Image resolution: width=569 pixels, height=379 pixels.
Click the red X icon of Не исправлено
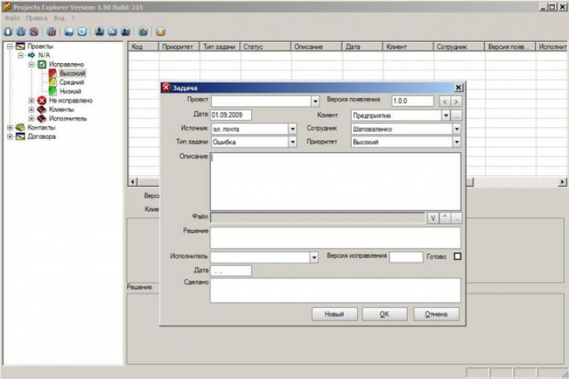(x=42, y=100)
